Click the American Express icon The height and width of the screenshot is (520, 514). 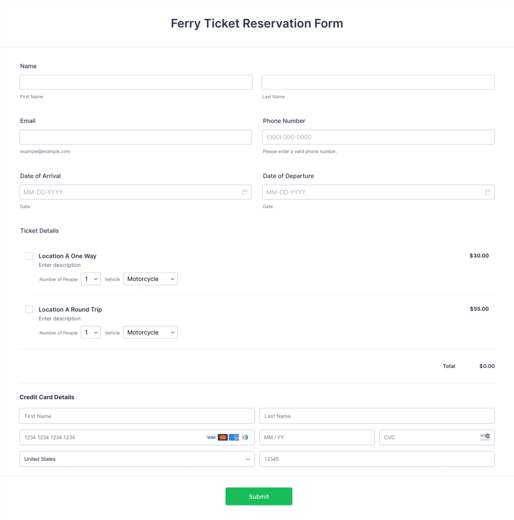click(x=234, y=437)
